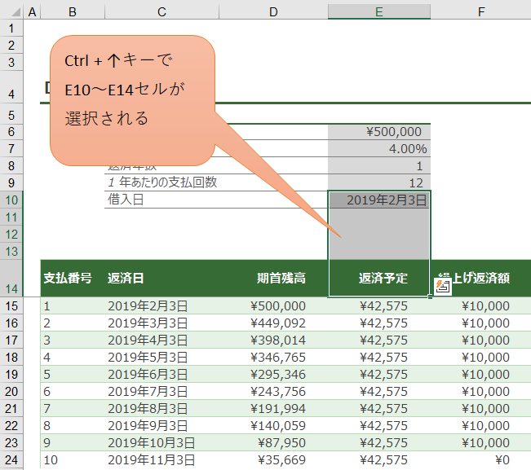Viewport: 531px width, 470px height.
Task: Click the ¥398,014 balance cell
Action: [x=273, y=340]
